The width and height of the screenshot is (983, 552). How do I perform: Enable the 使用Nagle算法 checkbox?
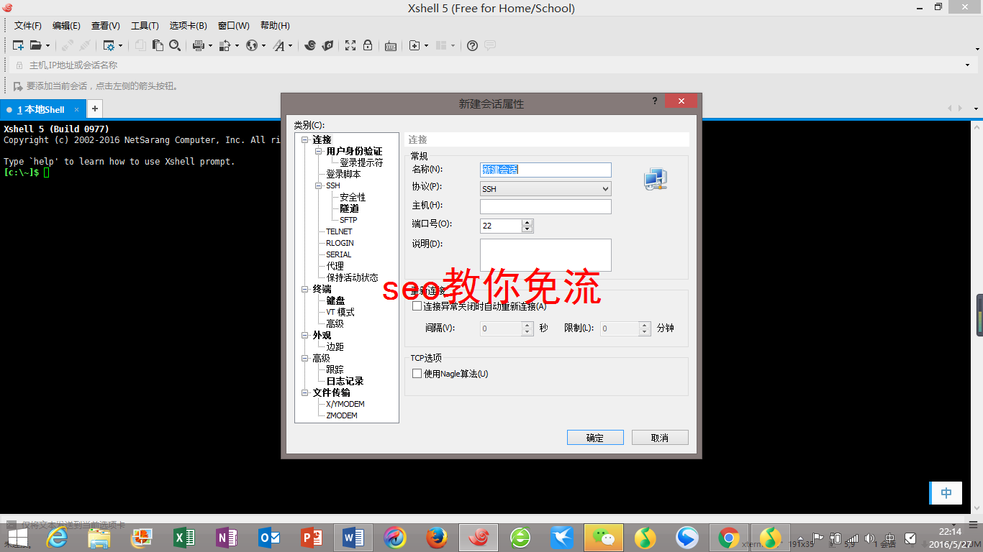click(417, 373)
